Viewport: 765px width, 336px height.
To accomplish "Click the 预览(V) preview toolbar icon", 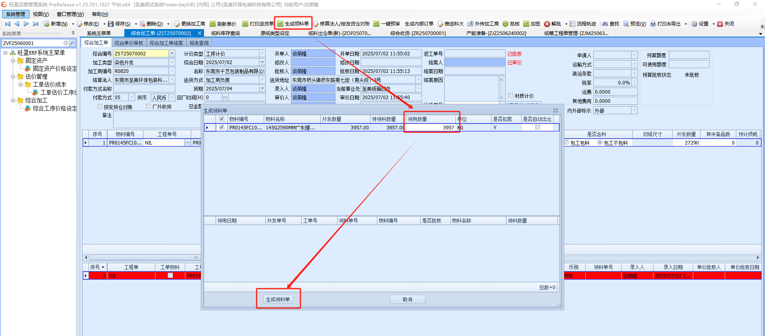I will [x=626, y=24].
